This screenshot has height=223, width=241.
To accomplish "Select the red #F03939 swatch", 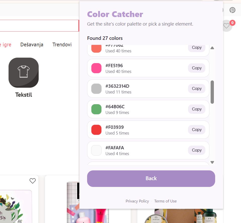I will [x=96, y=130].
